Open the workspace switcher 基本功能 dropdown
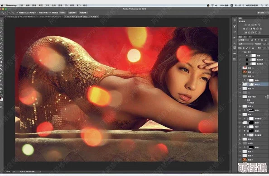 pyautogui.click(x=263, y=13)
